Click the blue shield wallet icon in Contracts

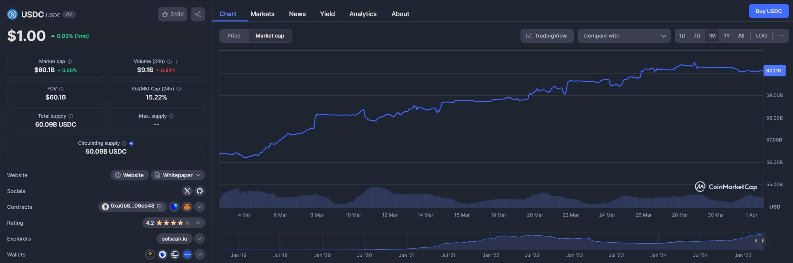click(x=174, y=207)
